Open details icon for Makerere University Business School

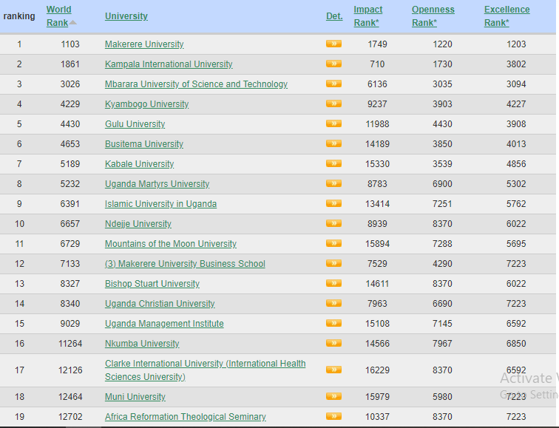point(333,263)
